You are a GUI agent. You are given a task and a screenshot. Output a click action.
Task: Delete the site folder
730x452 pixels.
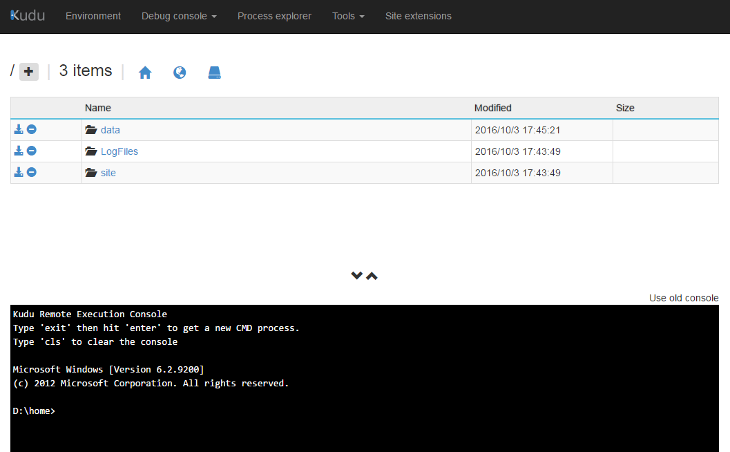pos(32,172)
